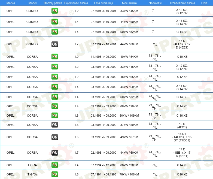Select the engine code X 12 XE
The image size is (213, 179).
182,77
